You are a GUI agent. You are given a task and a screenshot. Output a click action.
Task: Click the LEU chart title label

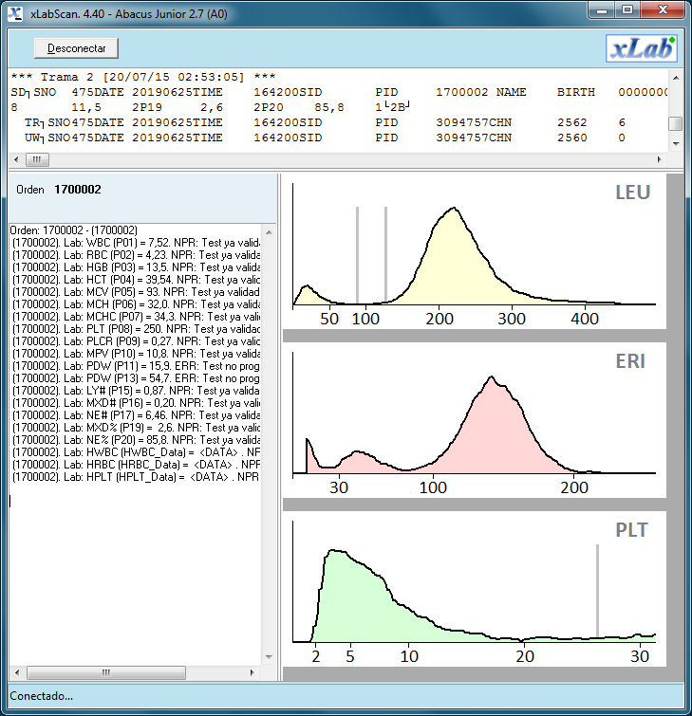[x=632, y=193]
